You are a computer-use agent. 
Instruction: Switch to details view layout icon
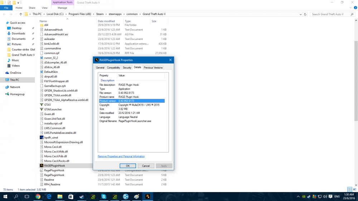pos(349,189)
